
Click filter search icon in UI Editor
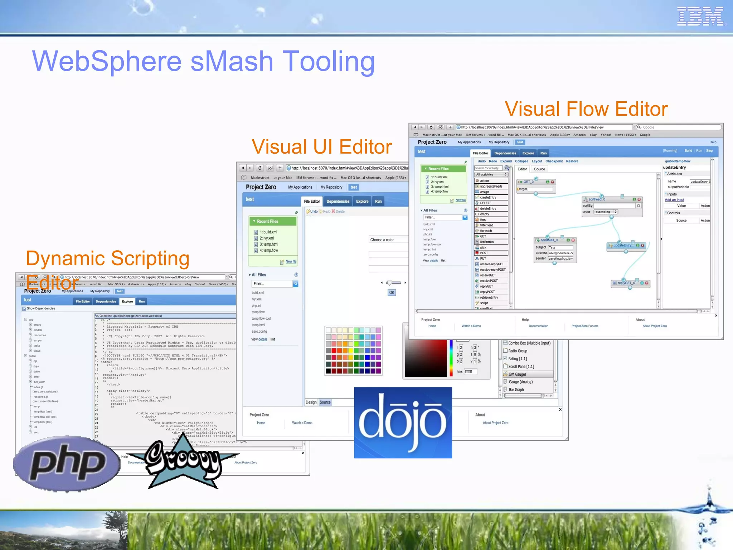point(296,284)
